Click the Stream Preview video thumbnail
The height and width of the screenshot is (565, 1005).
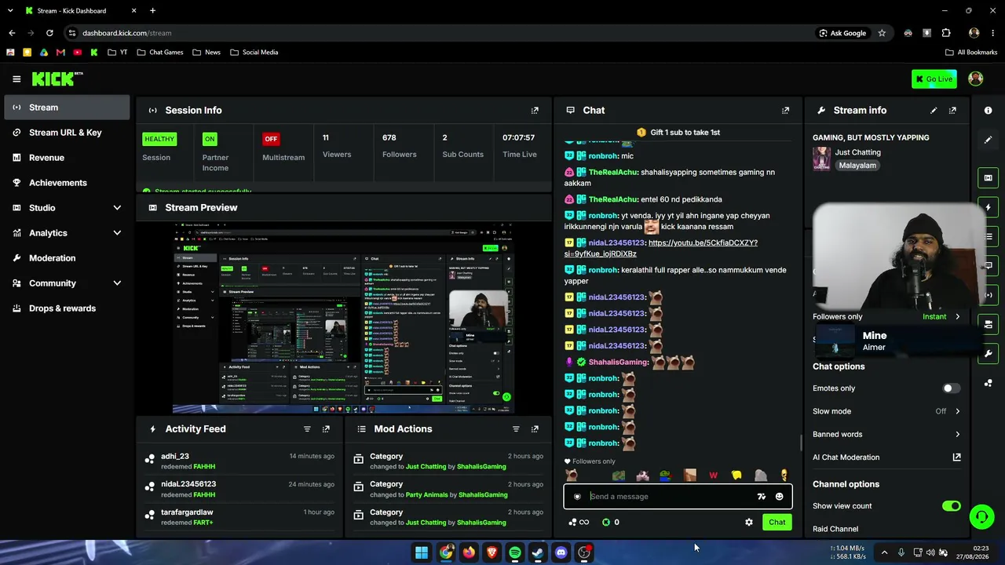343,318
